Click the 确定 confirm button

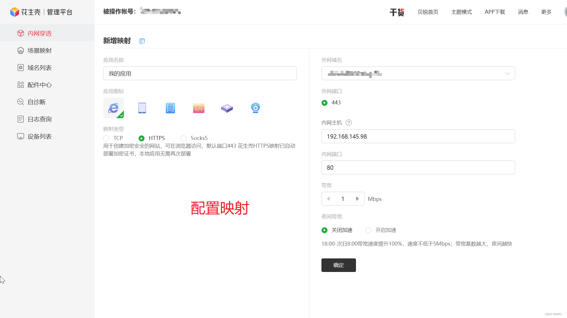tap(338, 265)
